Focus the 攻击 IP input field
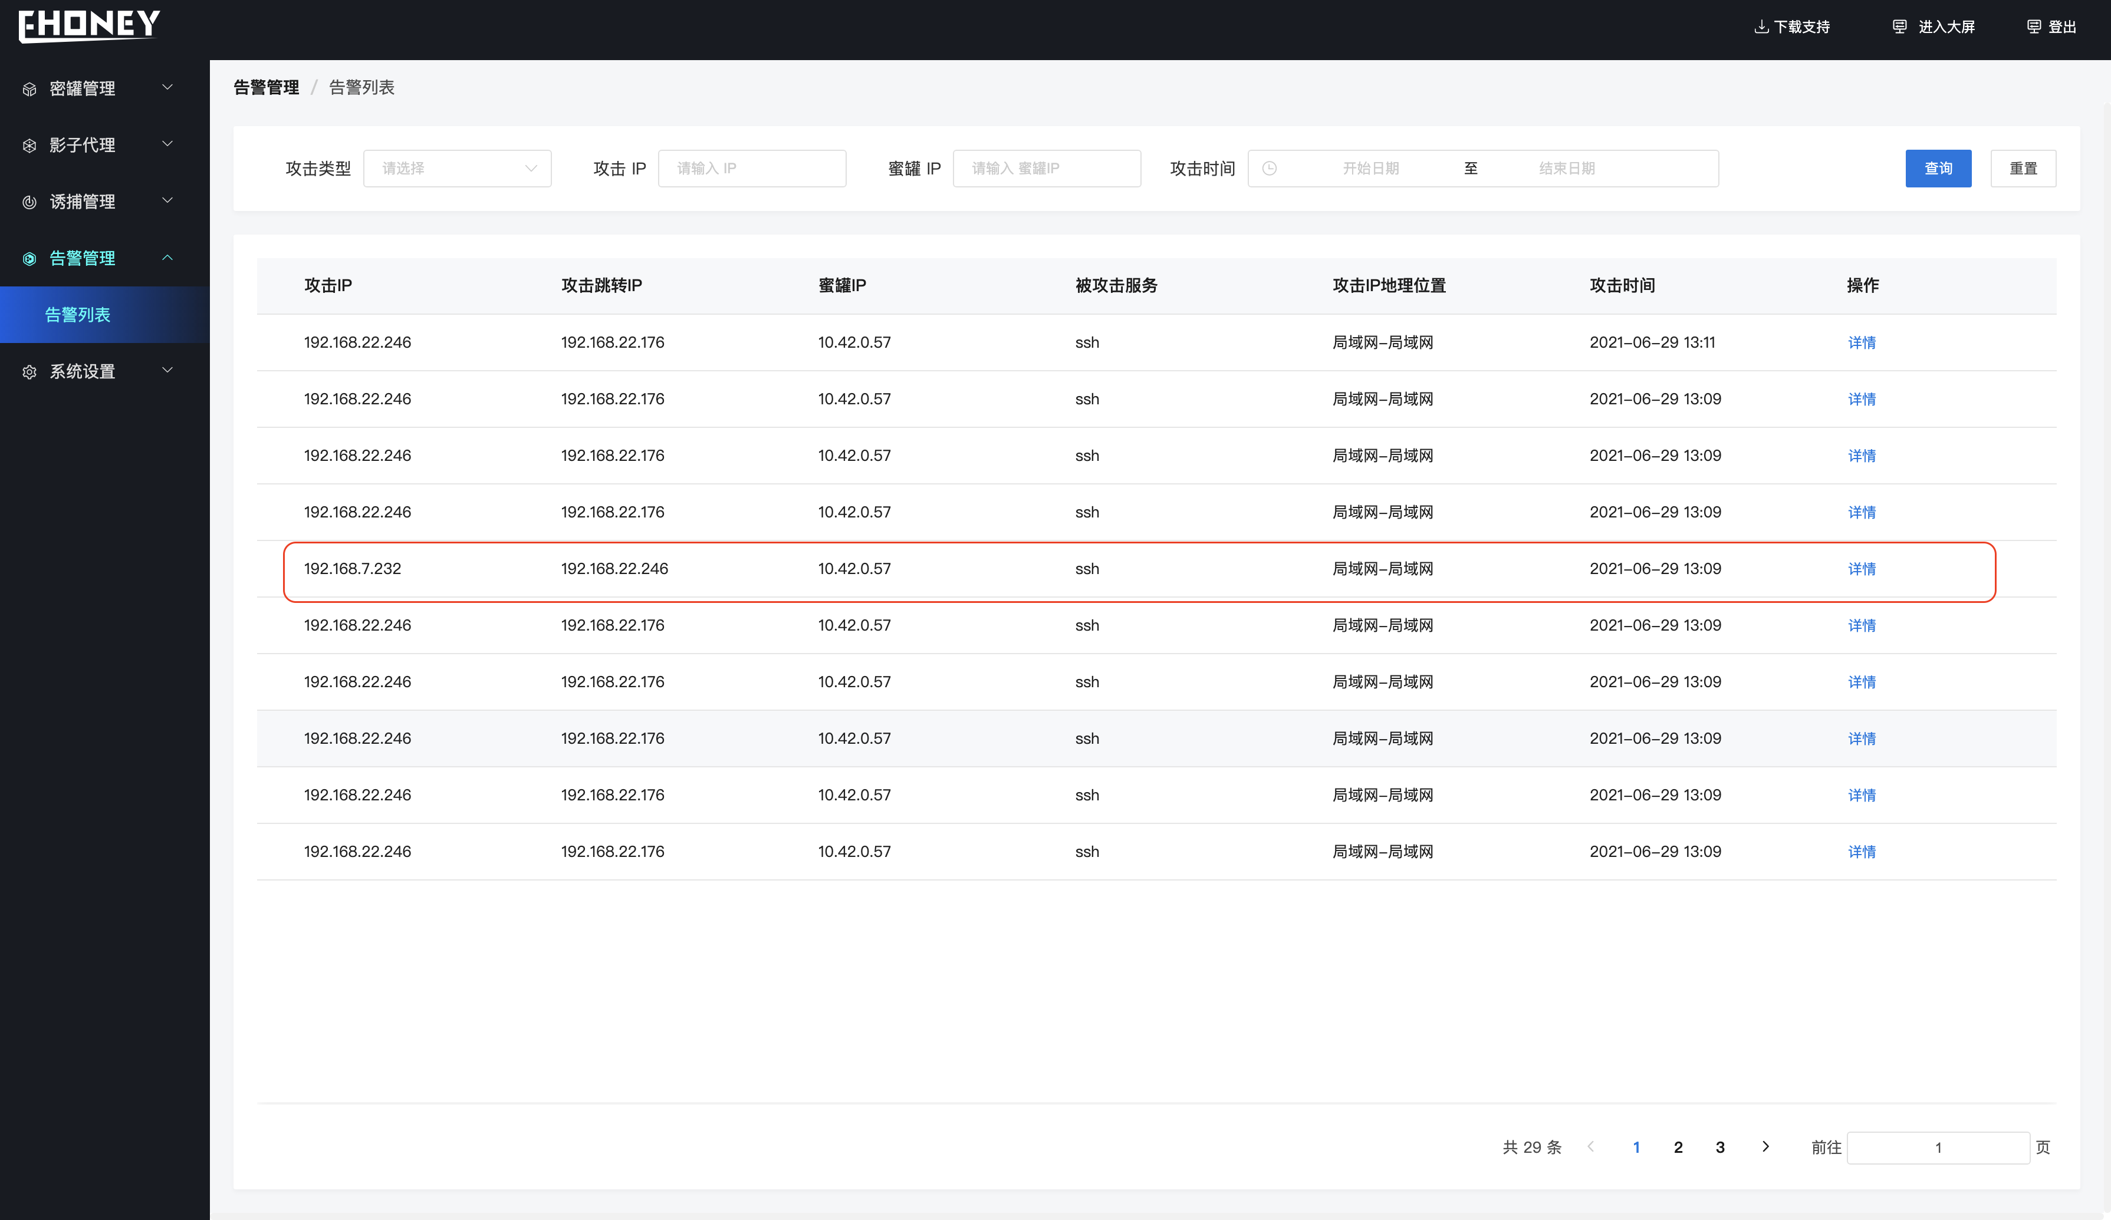Image resolution: width=2111 pixels, height=1220 pixels. pos(752,169)
